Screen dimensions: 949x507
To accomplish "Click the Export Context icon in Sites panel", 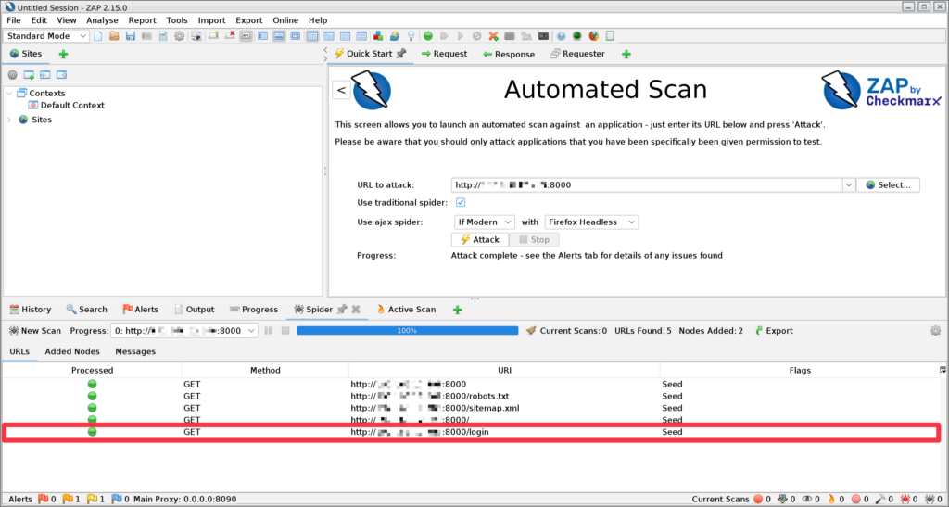I will (x=61, y=75).
